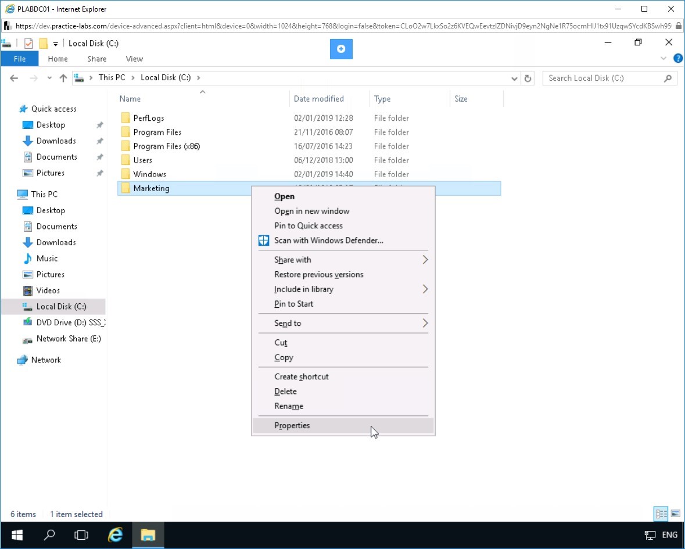Image resolution: width=685 pixels, height=549 pixels.
Task: Expand the Send to submenu arrow
Action: 425,323
